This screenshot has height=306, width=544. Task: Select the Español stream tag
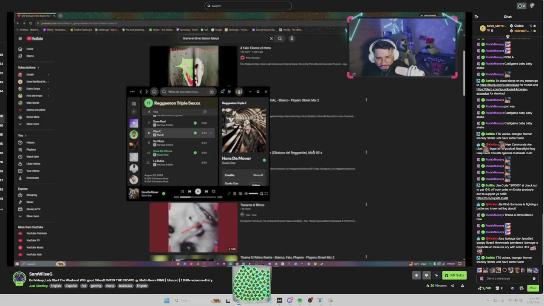pyautogui.click(x=71, y=286)
